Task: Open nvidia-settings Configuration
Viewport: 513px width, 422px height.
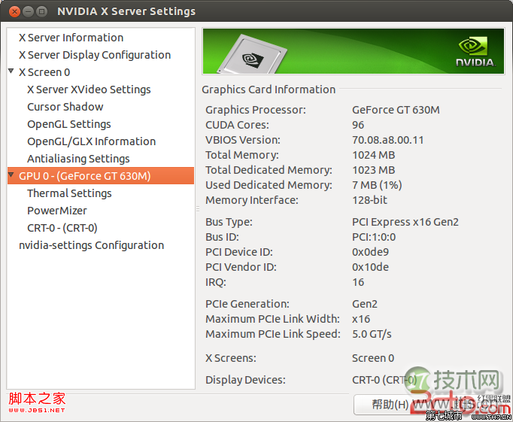Action: [x=91, y=245]
